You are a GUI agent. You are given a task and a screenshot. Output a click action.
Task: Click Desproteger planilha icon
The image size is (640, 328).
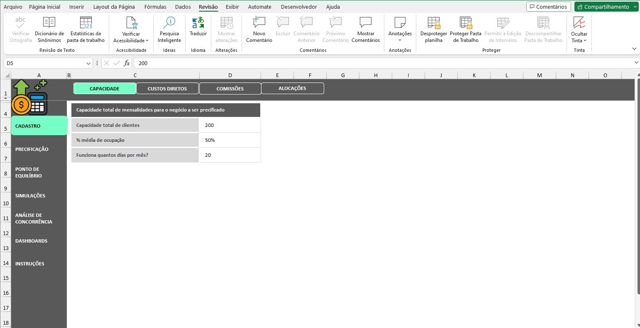pos(434,30)
